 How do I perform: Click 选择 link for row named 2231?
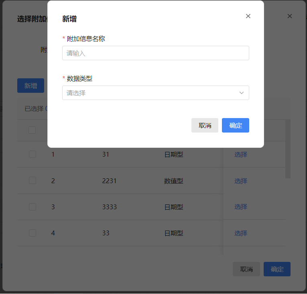point(241,181)
